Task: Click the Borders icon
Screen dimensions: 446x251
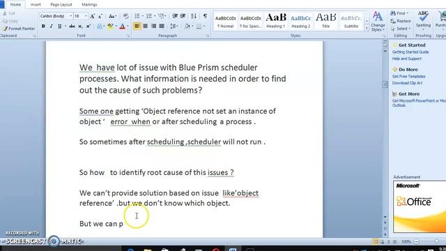Action: pos(199,26)
